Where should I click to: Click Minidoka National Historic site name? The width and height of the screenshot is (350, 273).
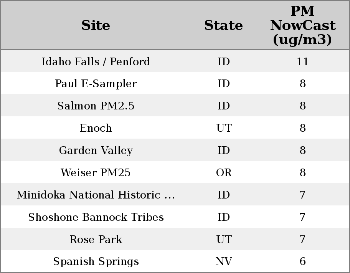tap(96, 195)
